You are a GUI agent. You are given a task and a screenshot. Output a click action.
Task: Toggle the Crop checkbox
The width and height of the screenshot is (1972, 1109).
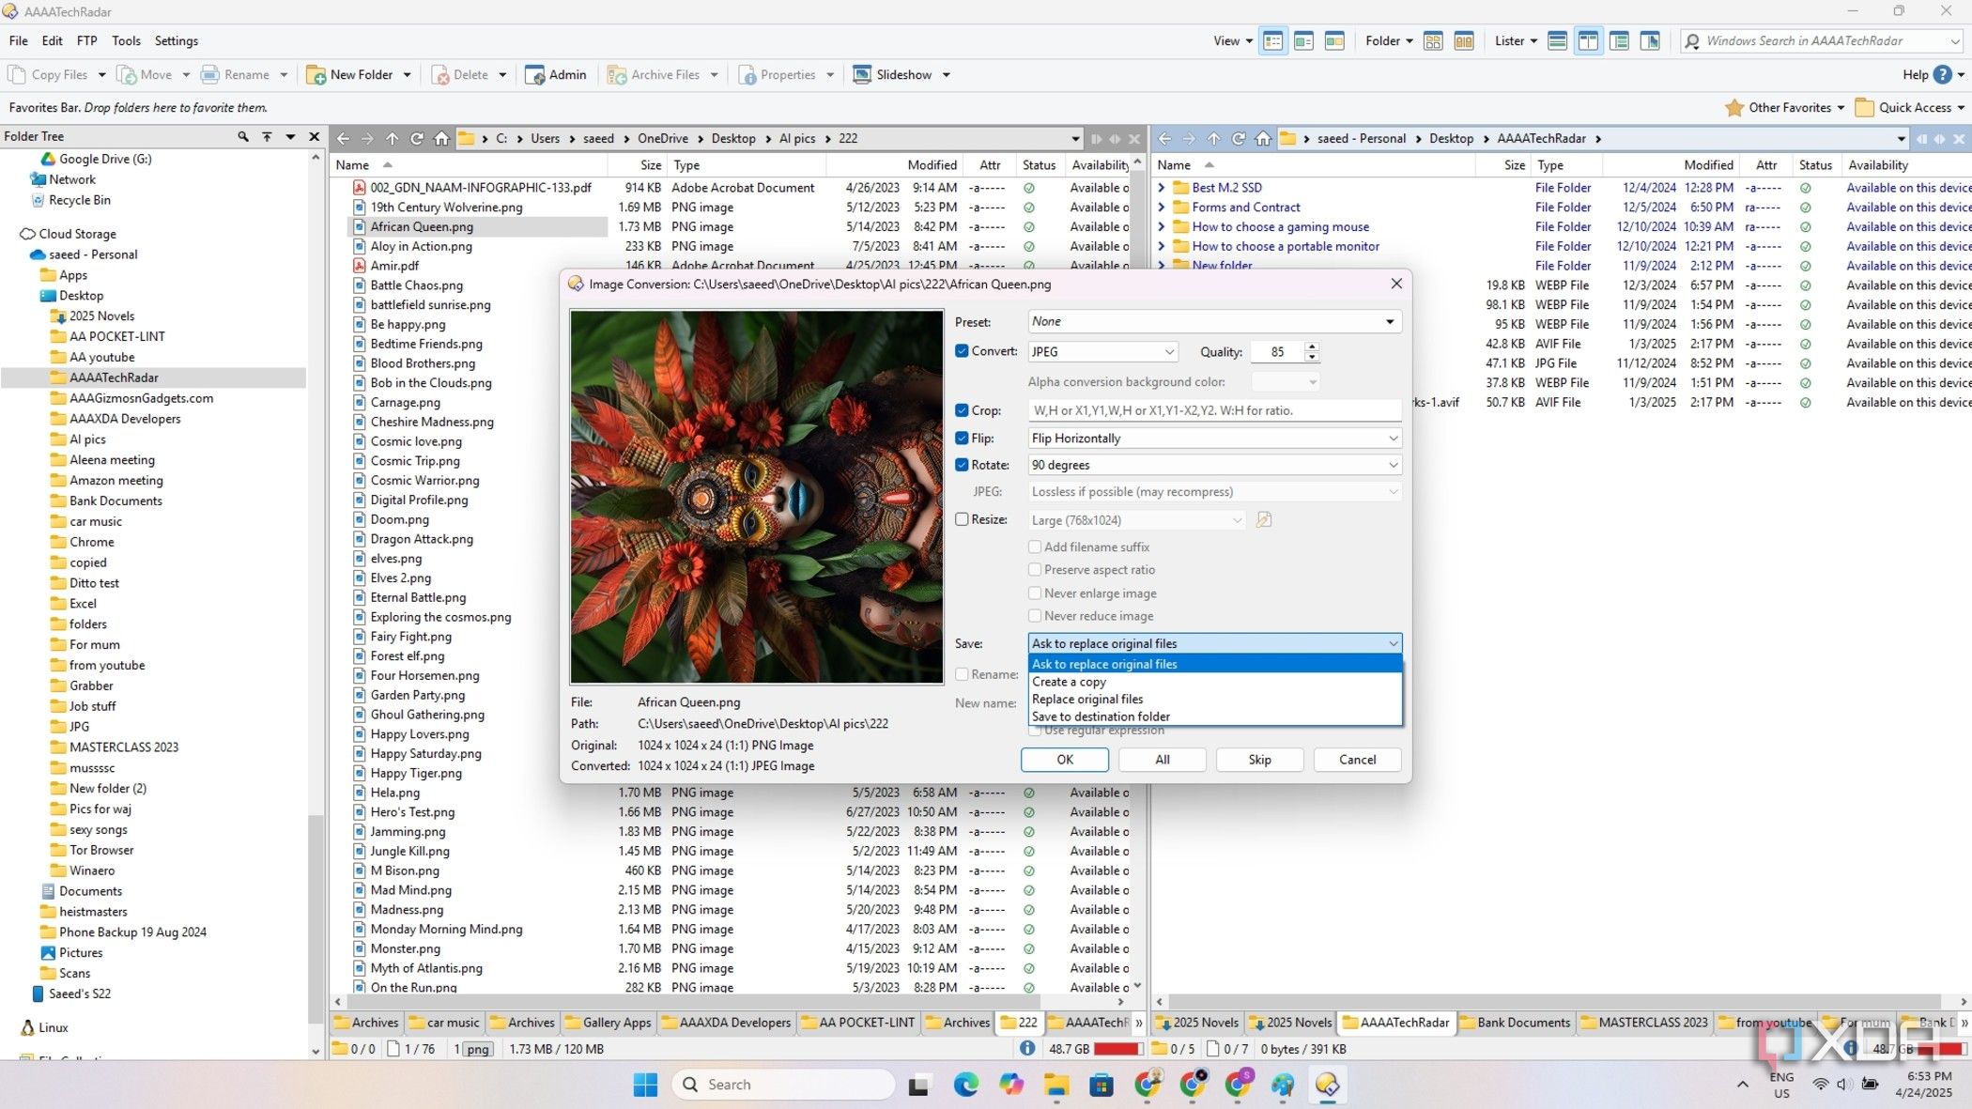(962, 409)
